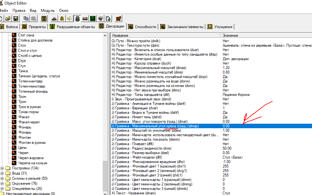Switch to Заклинания/эффекты tab
Screen dimensions: 312x195
pos(182,27)
